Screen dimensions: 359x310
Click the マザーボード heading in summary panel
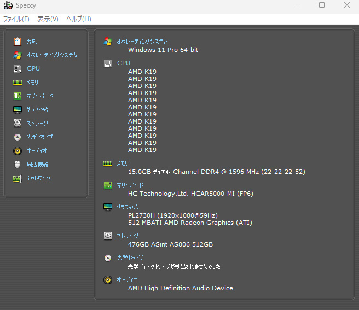pos(130,185)
